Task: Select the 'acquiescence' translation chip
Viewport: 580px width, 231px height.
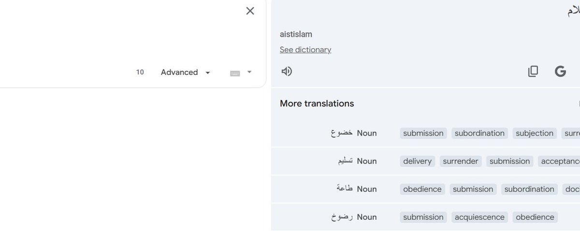Action: pos(479,217)
